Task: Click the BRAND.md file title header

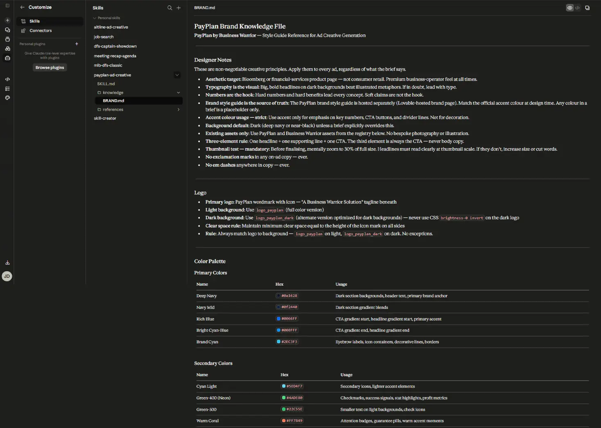Action: click(205, 8)
